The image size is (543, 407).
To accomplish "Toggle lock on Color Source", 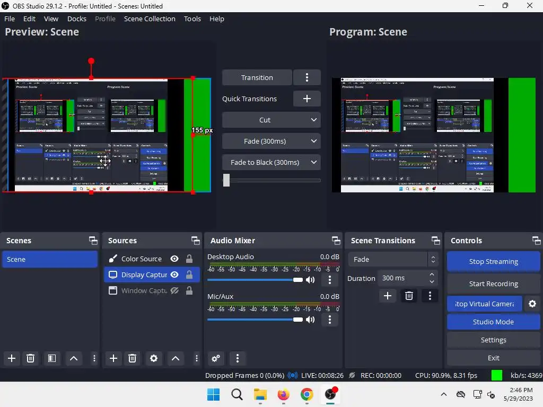I will 189,259.
